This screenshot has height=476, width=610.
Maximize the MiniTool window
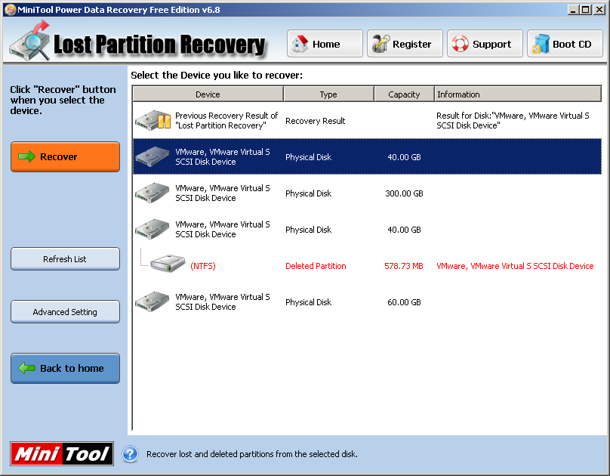coord(586,10)
